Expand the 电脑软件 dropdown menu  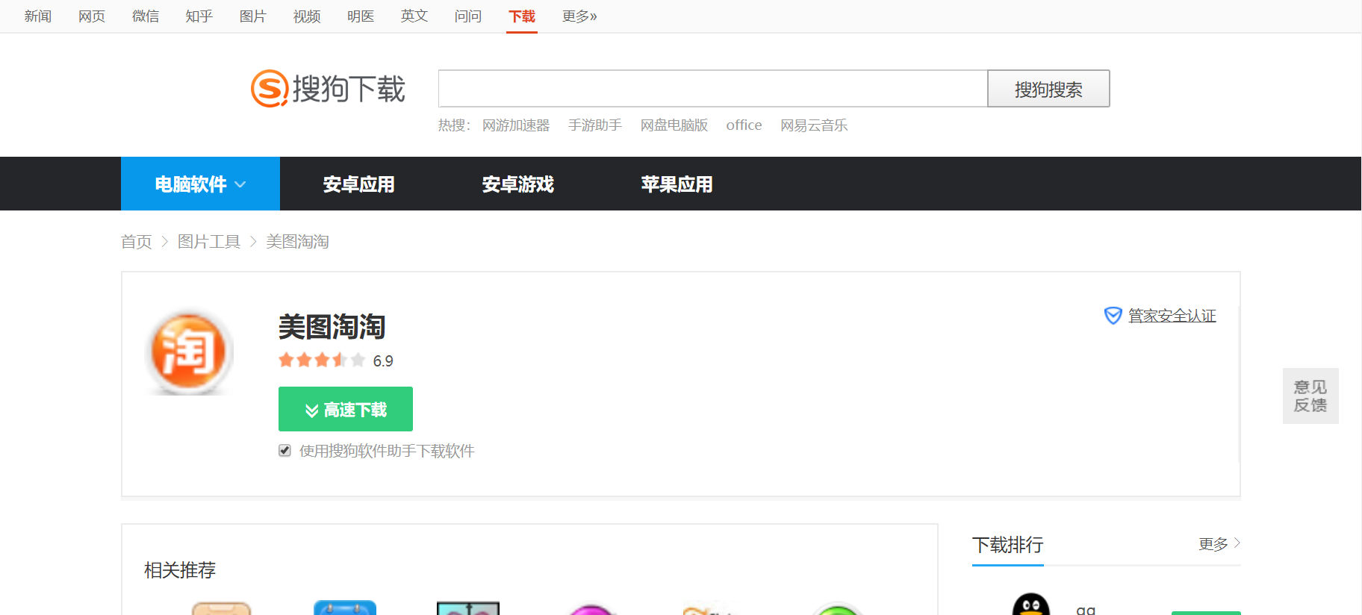click(200, 184)
